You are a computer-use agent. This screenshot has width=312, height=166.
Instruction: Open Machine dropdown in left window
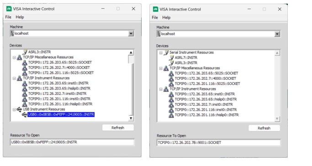coord(131,34)
